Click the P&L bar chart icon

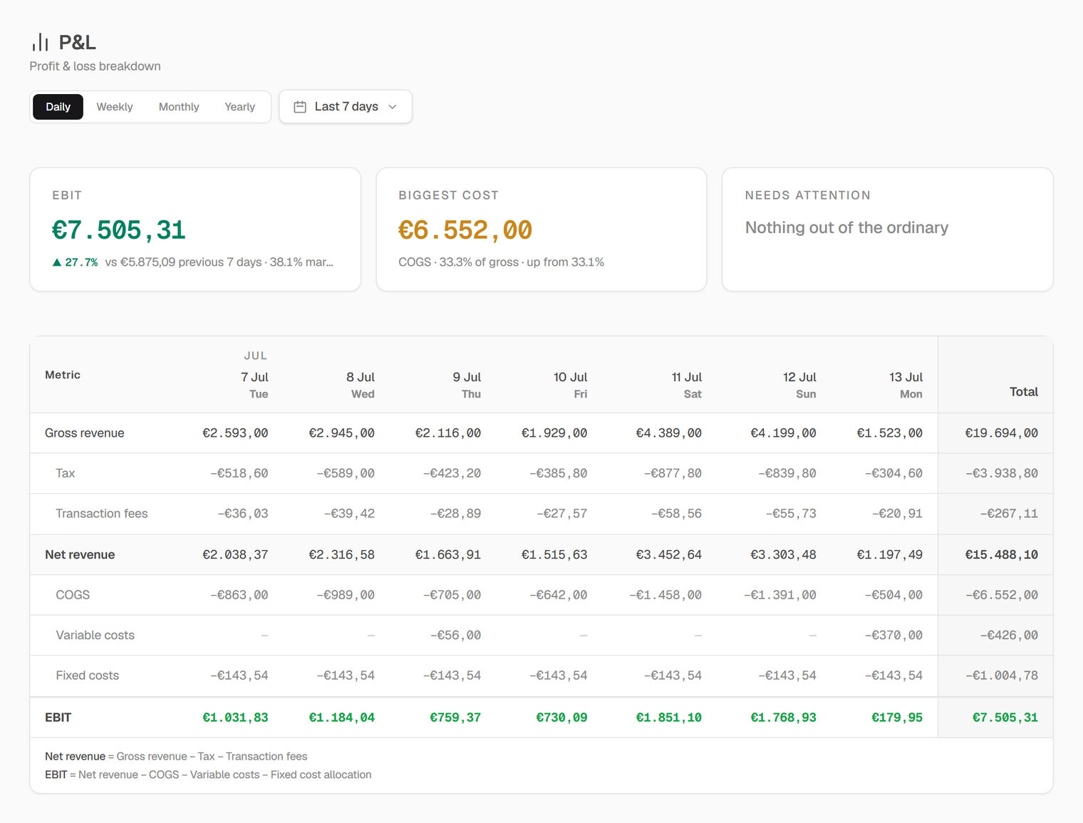click(40, 42)
